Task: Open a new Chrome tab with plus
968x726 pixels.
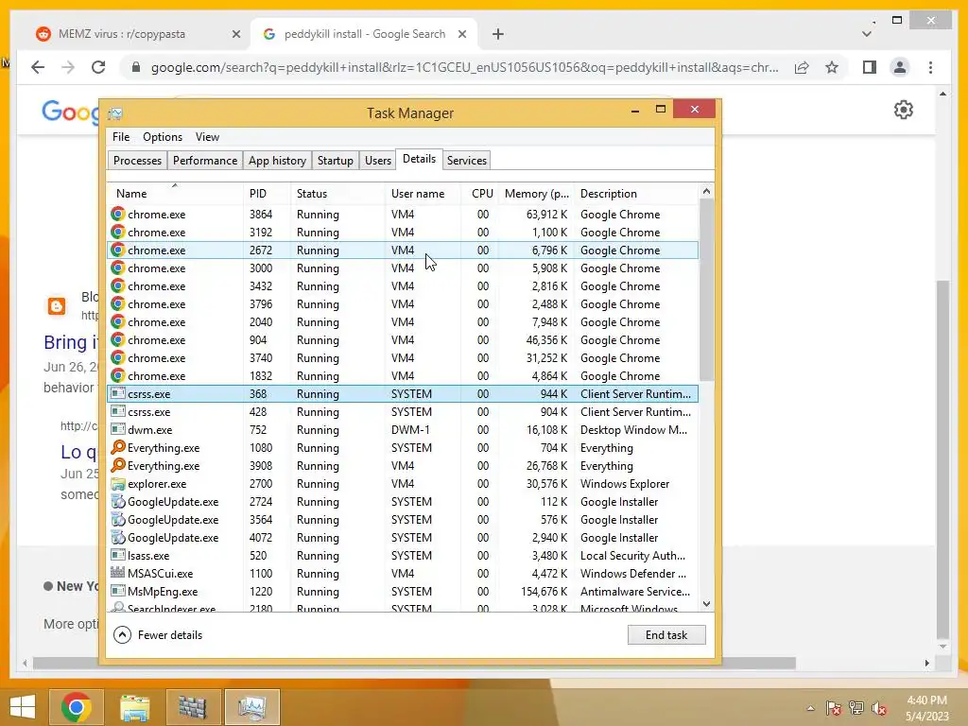Action: (497, 34)
